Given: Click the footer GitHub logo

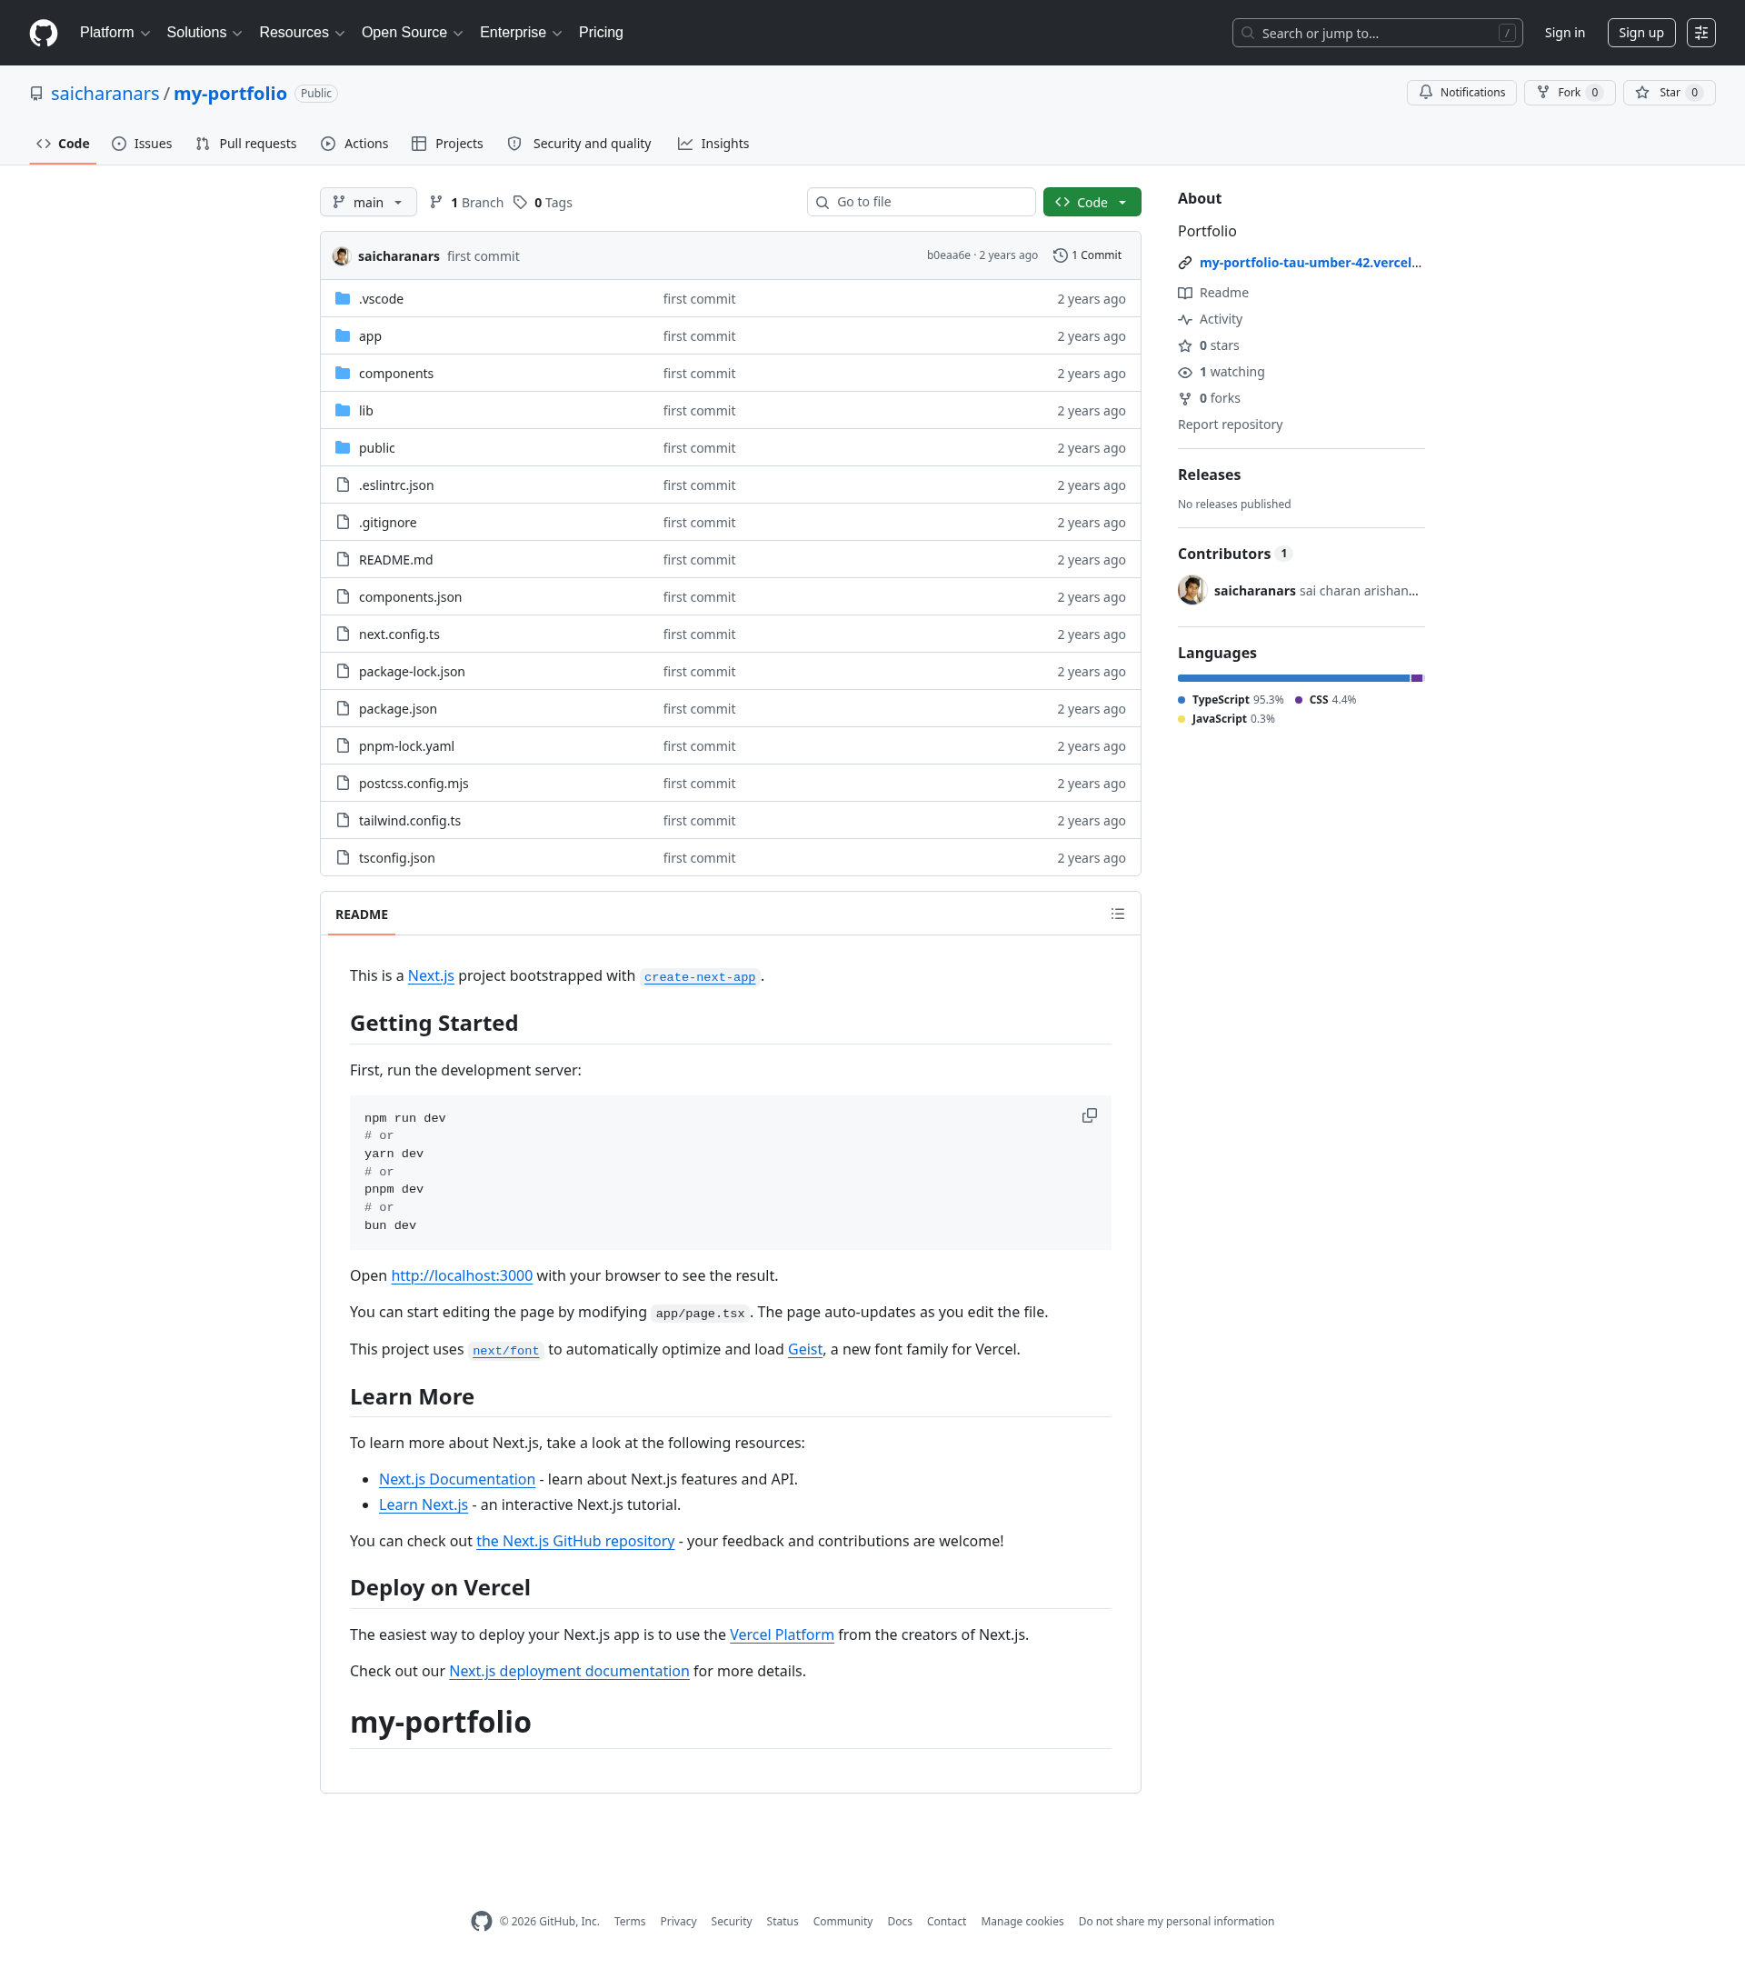Looking at the screenshot, I should click(482, 1921).
